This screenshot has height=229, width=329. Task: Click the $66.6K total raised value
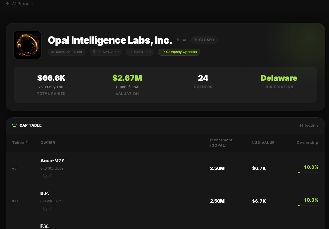pyautogui.click(x=51, y=78)
